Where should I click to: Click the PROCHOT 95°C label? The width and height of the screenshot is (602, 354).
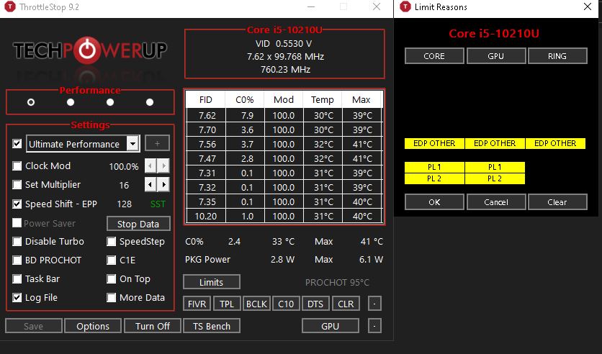(x=337, y=283)
